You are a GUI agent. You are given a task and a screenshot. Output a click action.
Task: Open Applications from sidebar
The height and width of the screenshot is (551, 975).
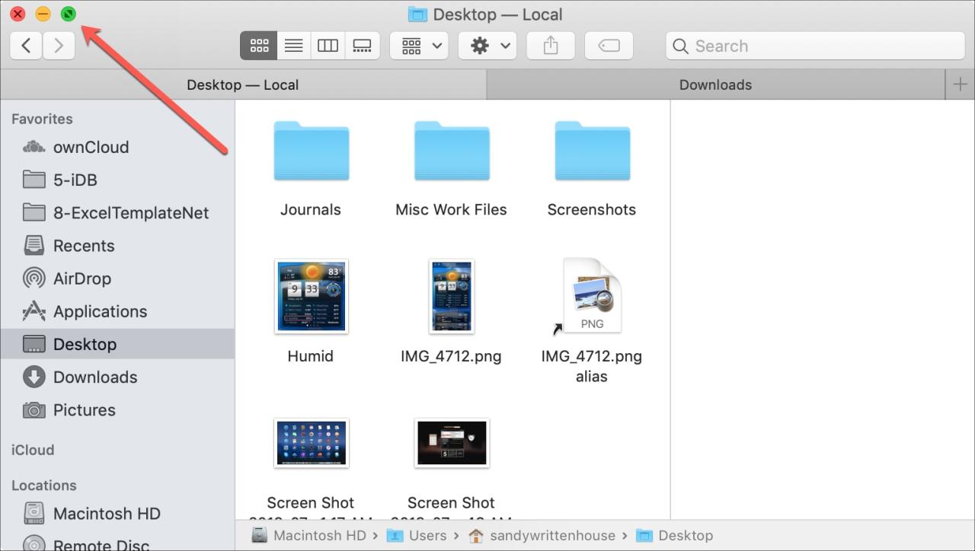[x=100, y=311]
